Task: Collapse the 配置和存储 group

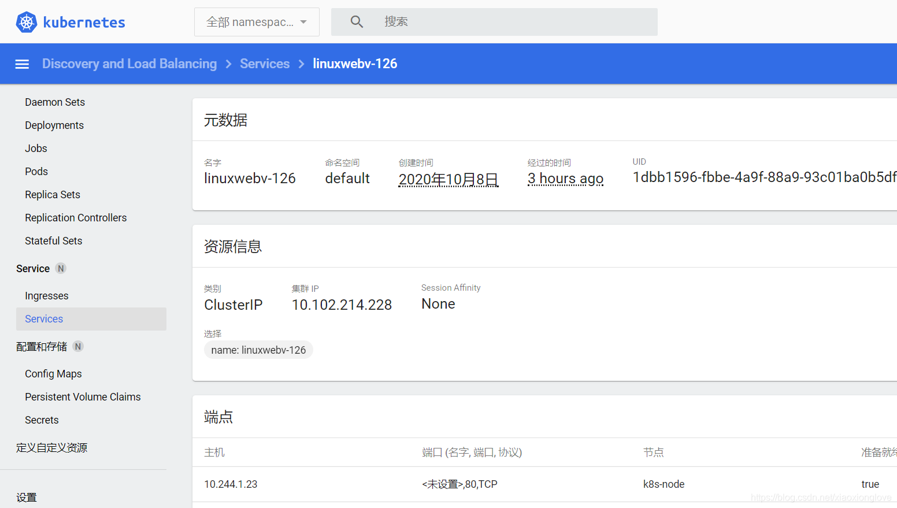Action: click(x=42, y=346)
